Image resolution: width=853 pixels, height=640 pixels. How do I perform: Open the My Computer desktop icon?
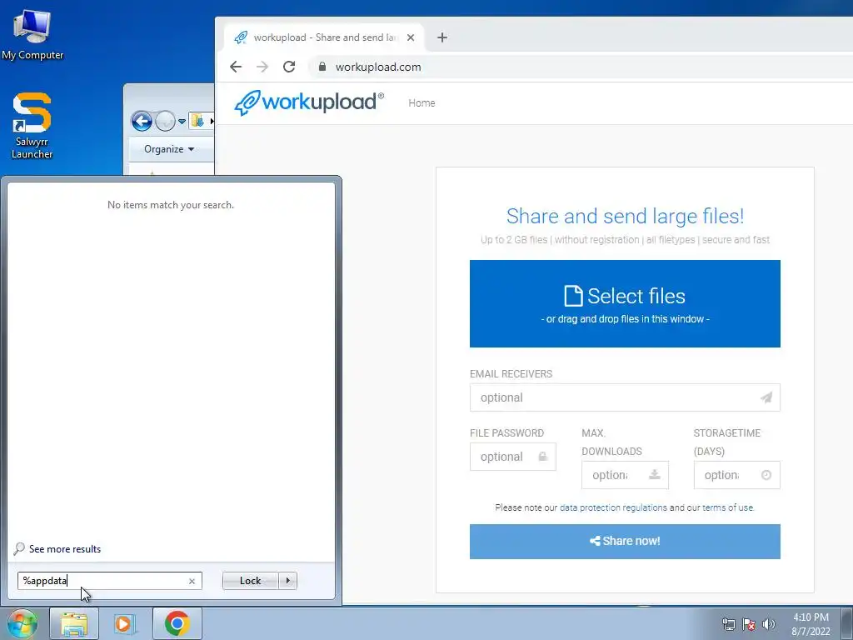(x=32, y=34)
